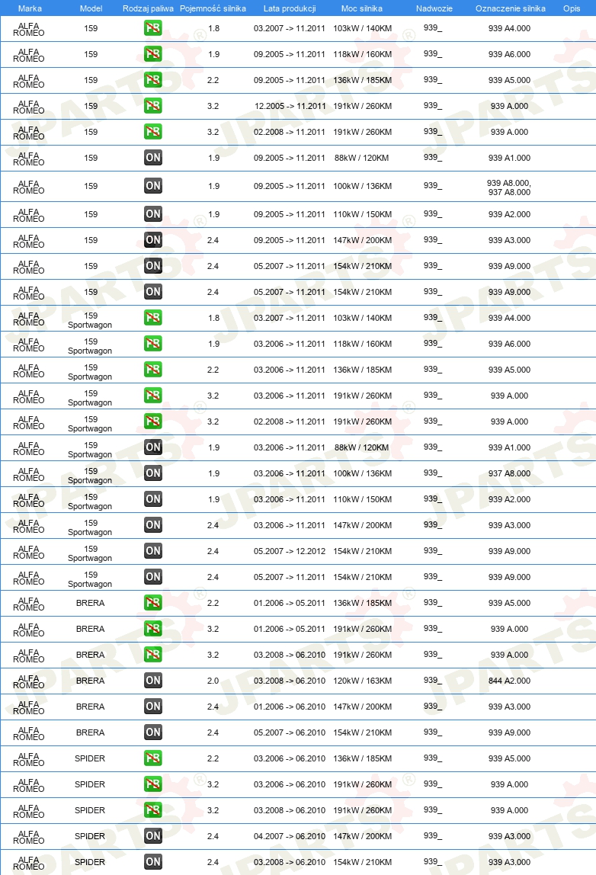Click petrol fuel icon for 159 1.8 row
The width and height of the screenshot is (596, 875).
(x=153, y=28)
